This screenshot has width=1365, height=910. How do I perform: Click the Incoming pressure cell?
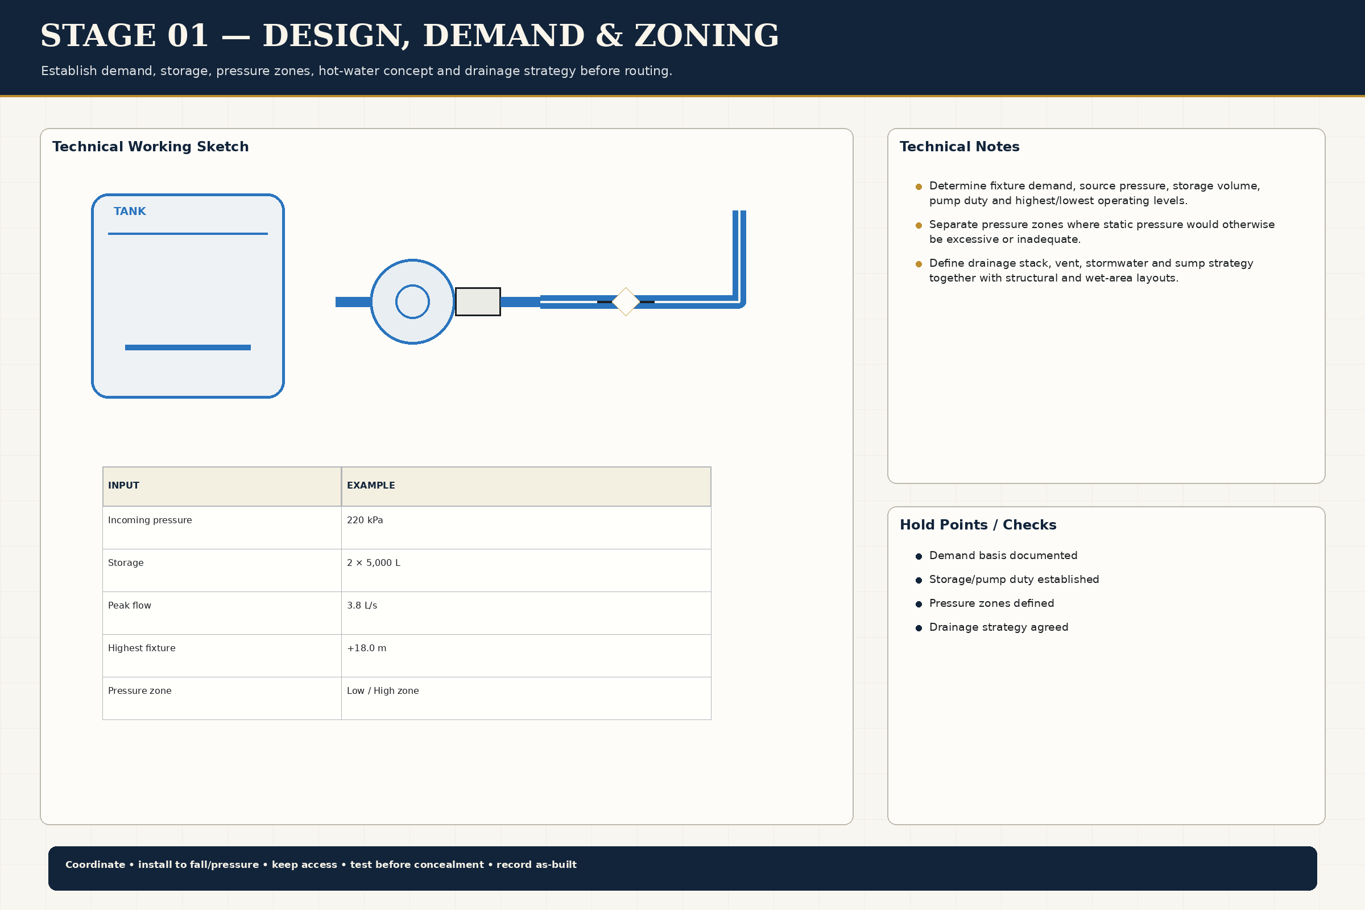222,528
